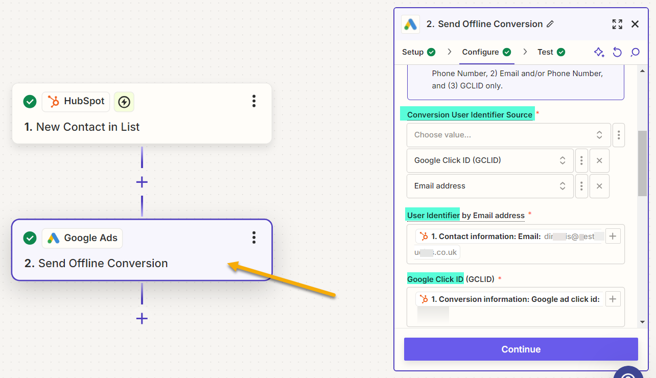Click the panel vertical scrollbar thumb

[x=642, y=163]
